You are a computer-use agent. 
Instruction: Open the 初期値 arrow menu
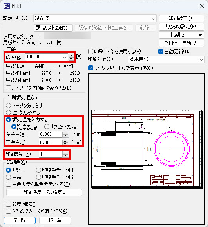tap(200, 35)
